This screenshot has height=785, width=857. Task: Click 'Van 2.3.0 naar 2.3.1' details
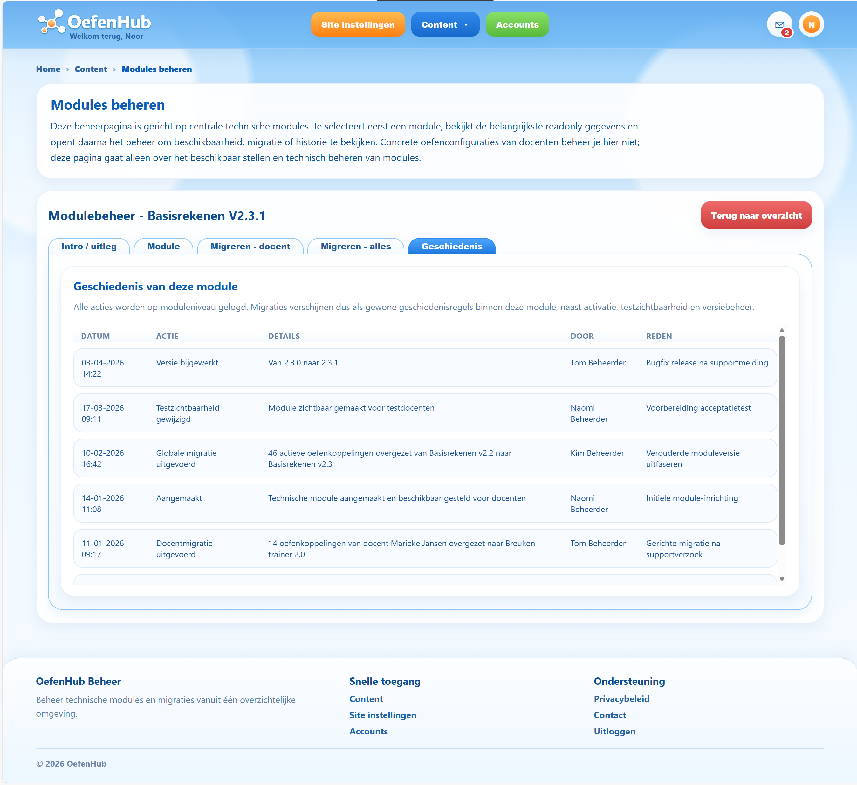click(303, 363)
